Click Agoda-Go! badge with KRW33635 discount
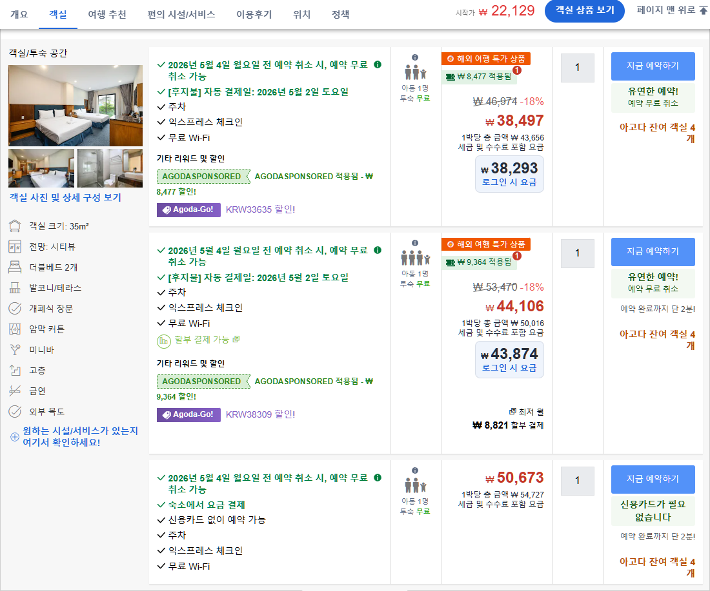710x591 pixels. click(189, 210)
